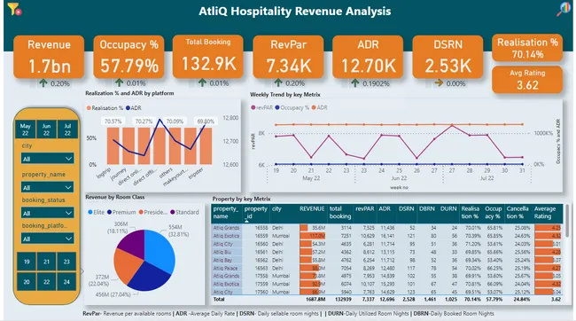Open the property_name dropdown filter
Image resolution: width=576 pixels, height=321 pixels.
pyautogui.click(x=47, y=187)
